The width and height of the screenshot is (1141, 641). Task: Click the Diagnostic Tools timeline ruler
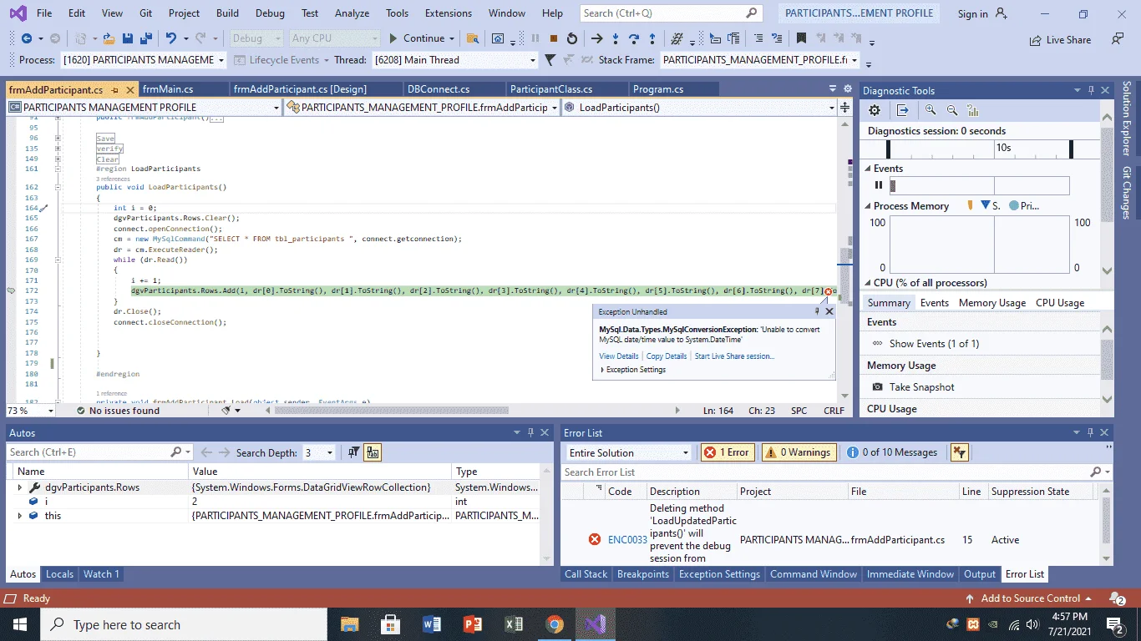click(981, 149)
